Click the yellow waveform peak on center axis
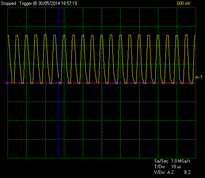 click(102, 36)
